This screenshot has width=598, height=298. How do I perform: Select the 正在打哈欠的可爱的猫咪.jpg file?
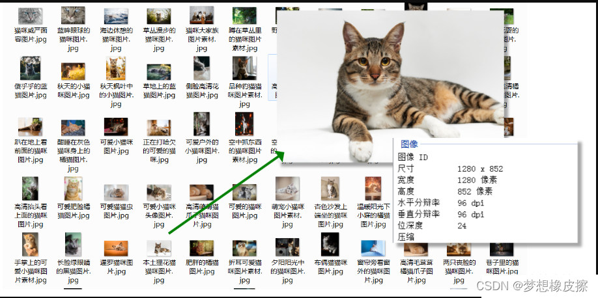(159, 142)
